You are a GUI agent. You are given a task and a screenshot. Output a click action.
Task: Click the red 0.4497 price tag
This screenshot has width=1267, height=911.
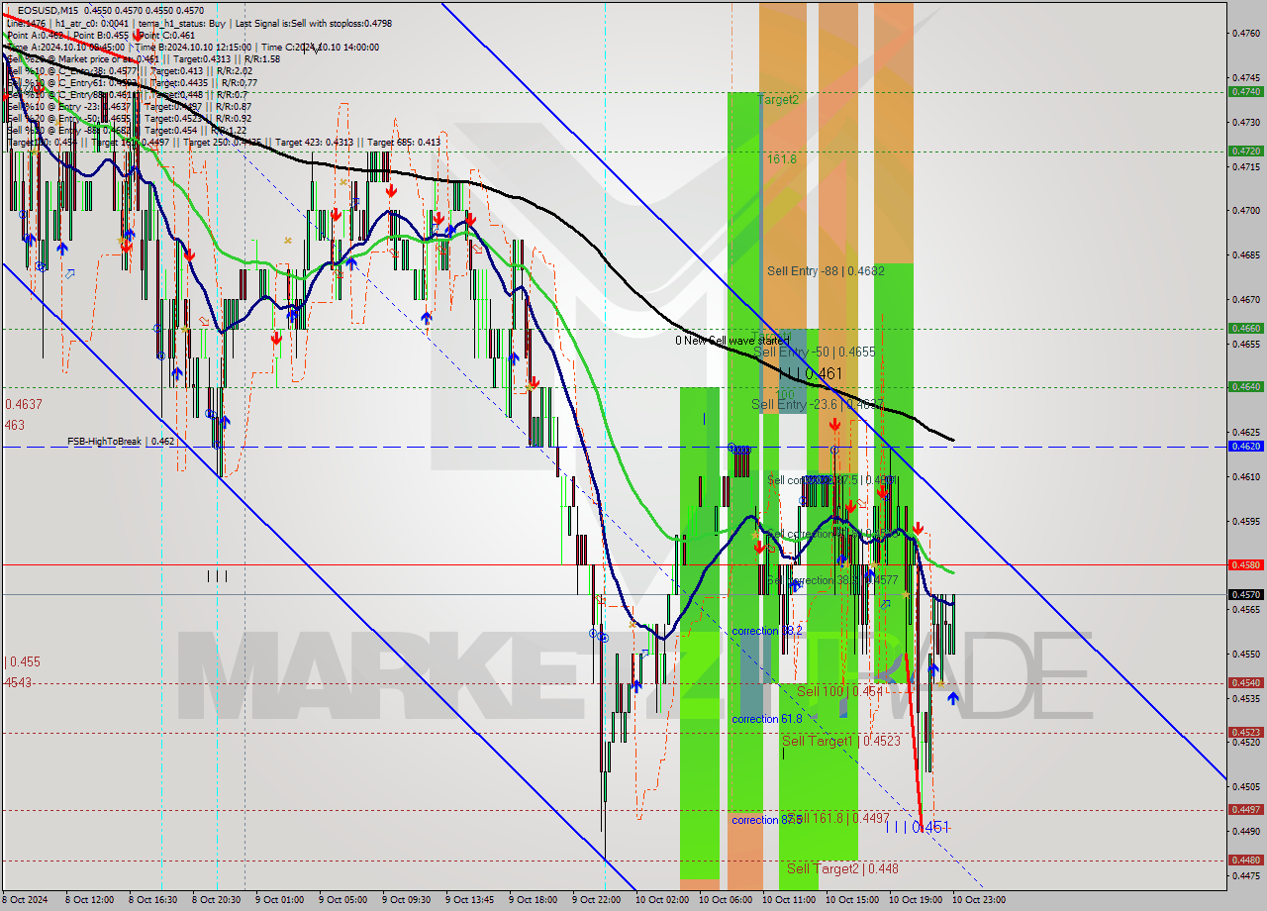pos(1244,810)
